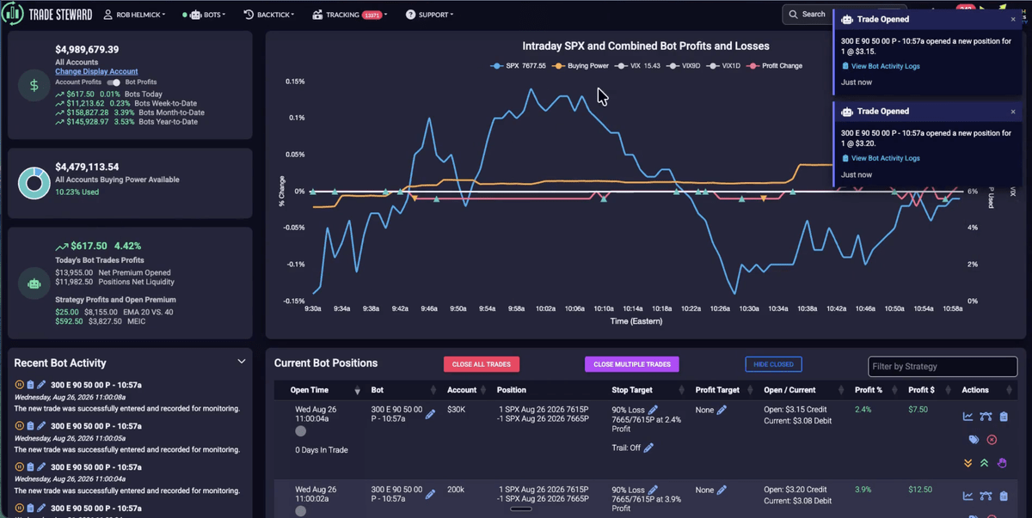The width and height of the screenshot is (1032, 518).
Task: Toggle VIX 15.43 series in chart legend
Action: tap(637, 65)
